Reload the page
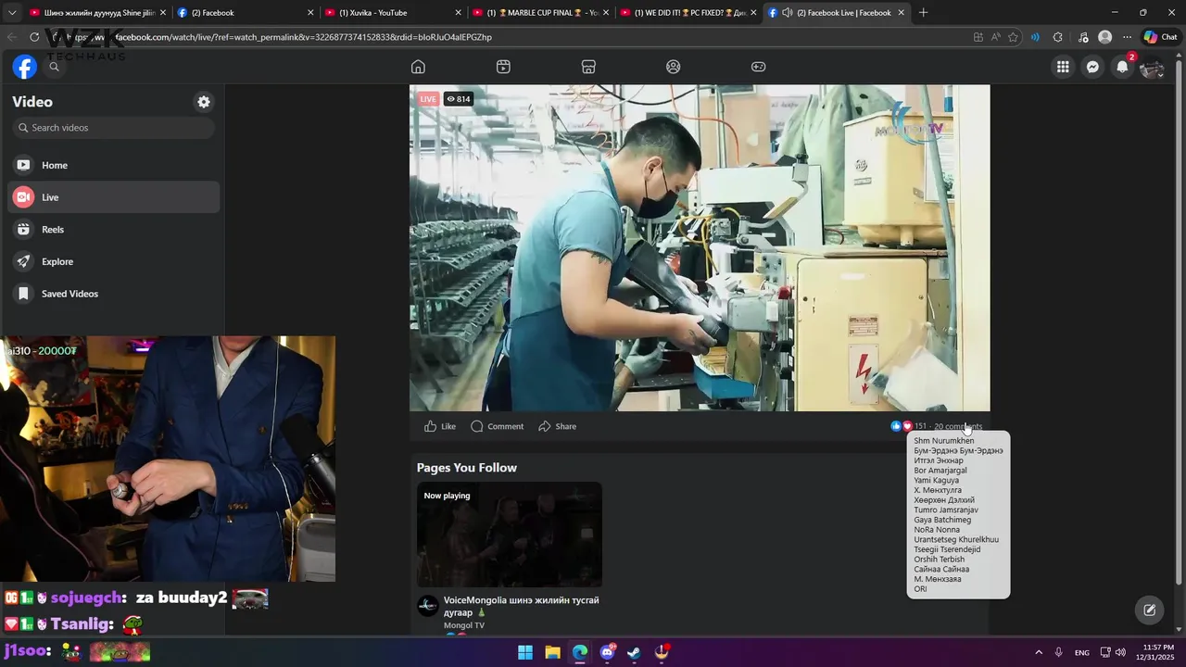Screen dimensions: 1186x667 [34, 37]
